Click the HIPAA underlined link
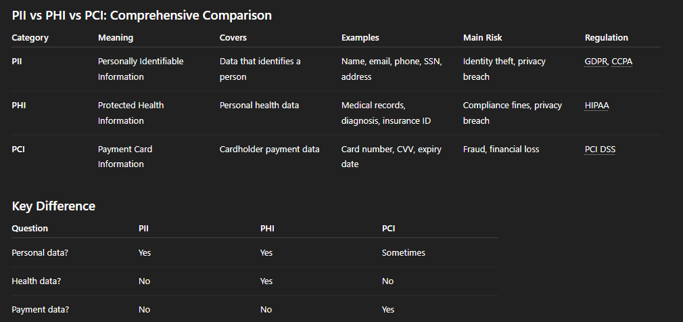This screenshot has width=683, height=322. pos(596,106)
